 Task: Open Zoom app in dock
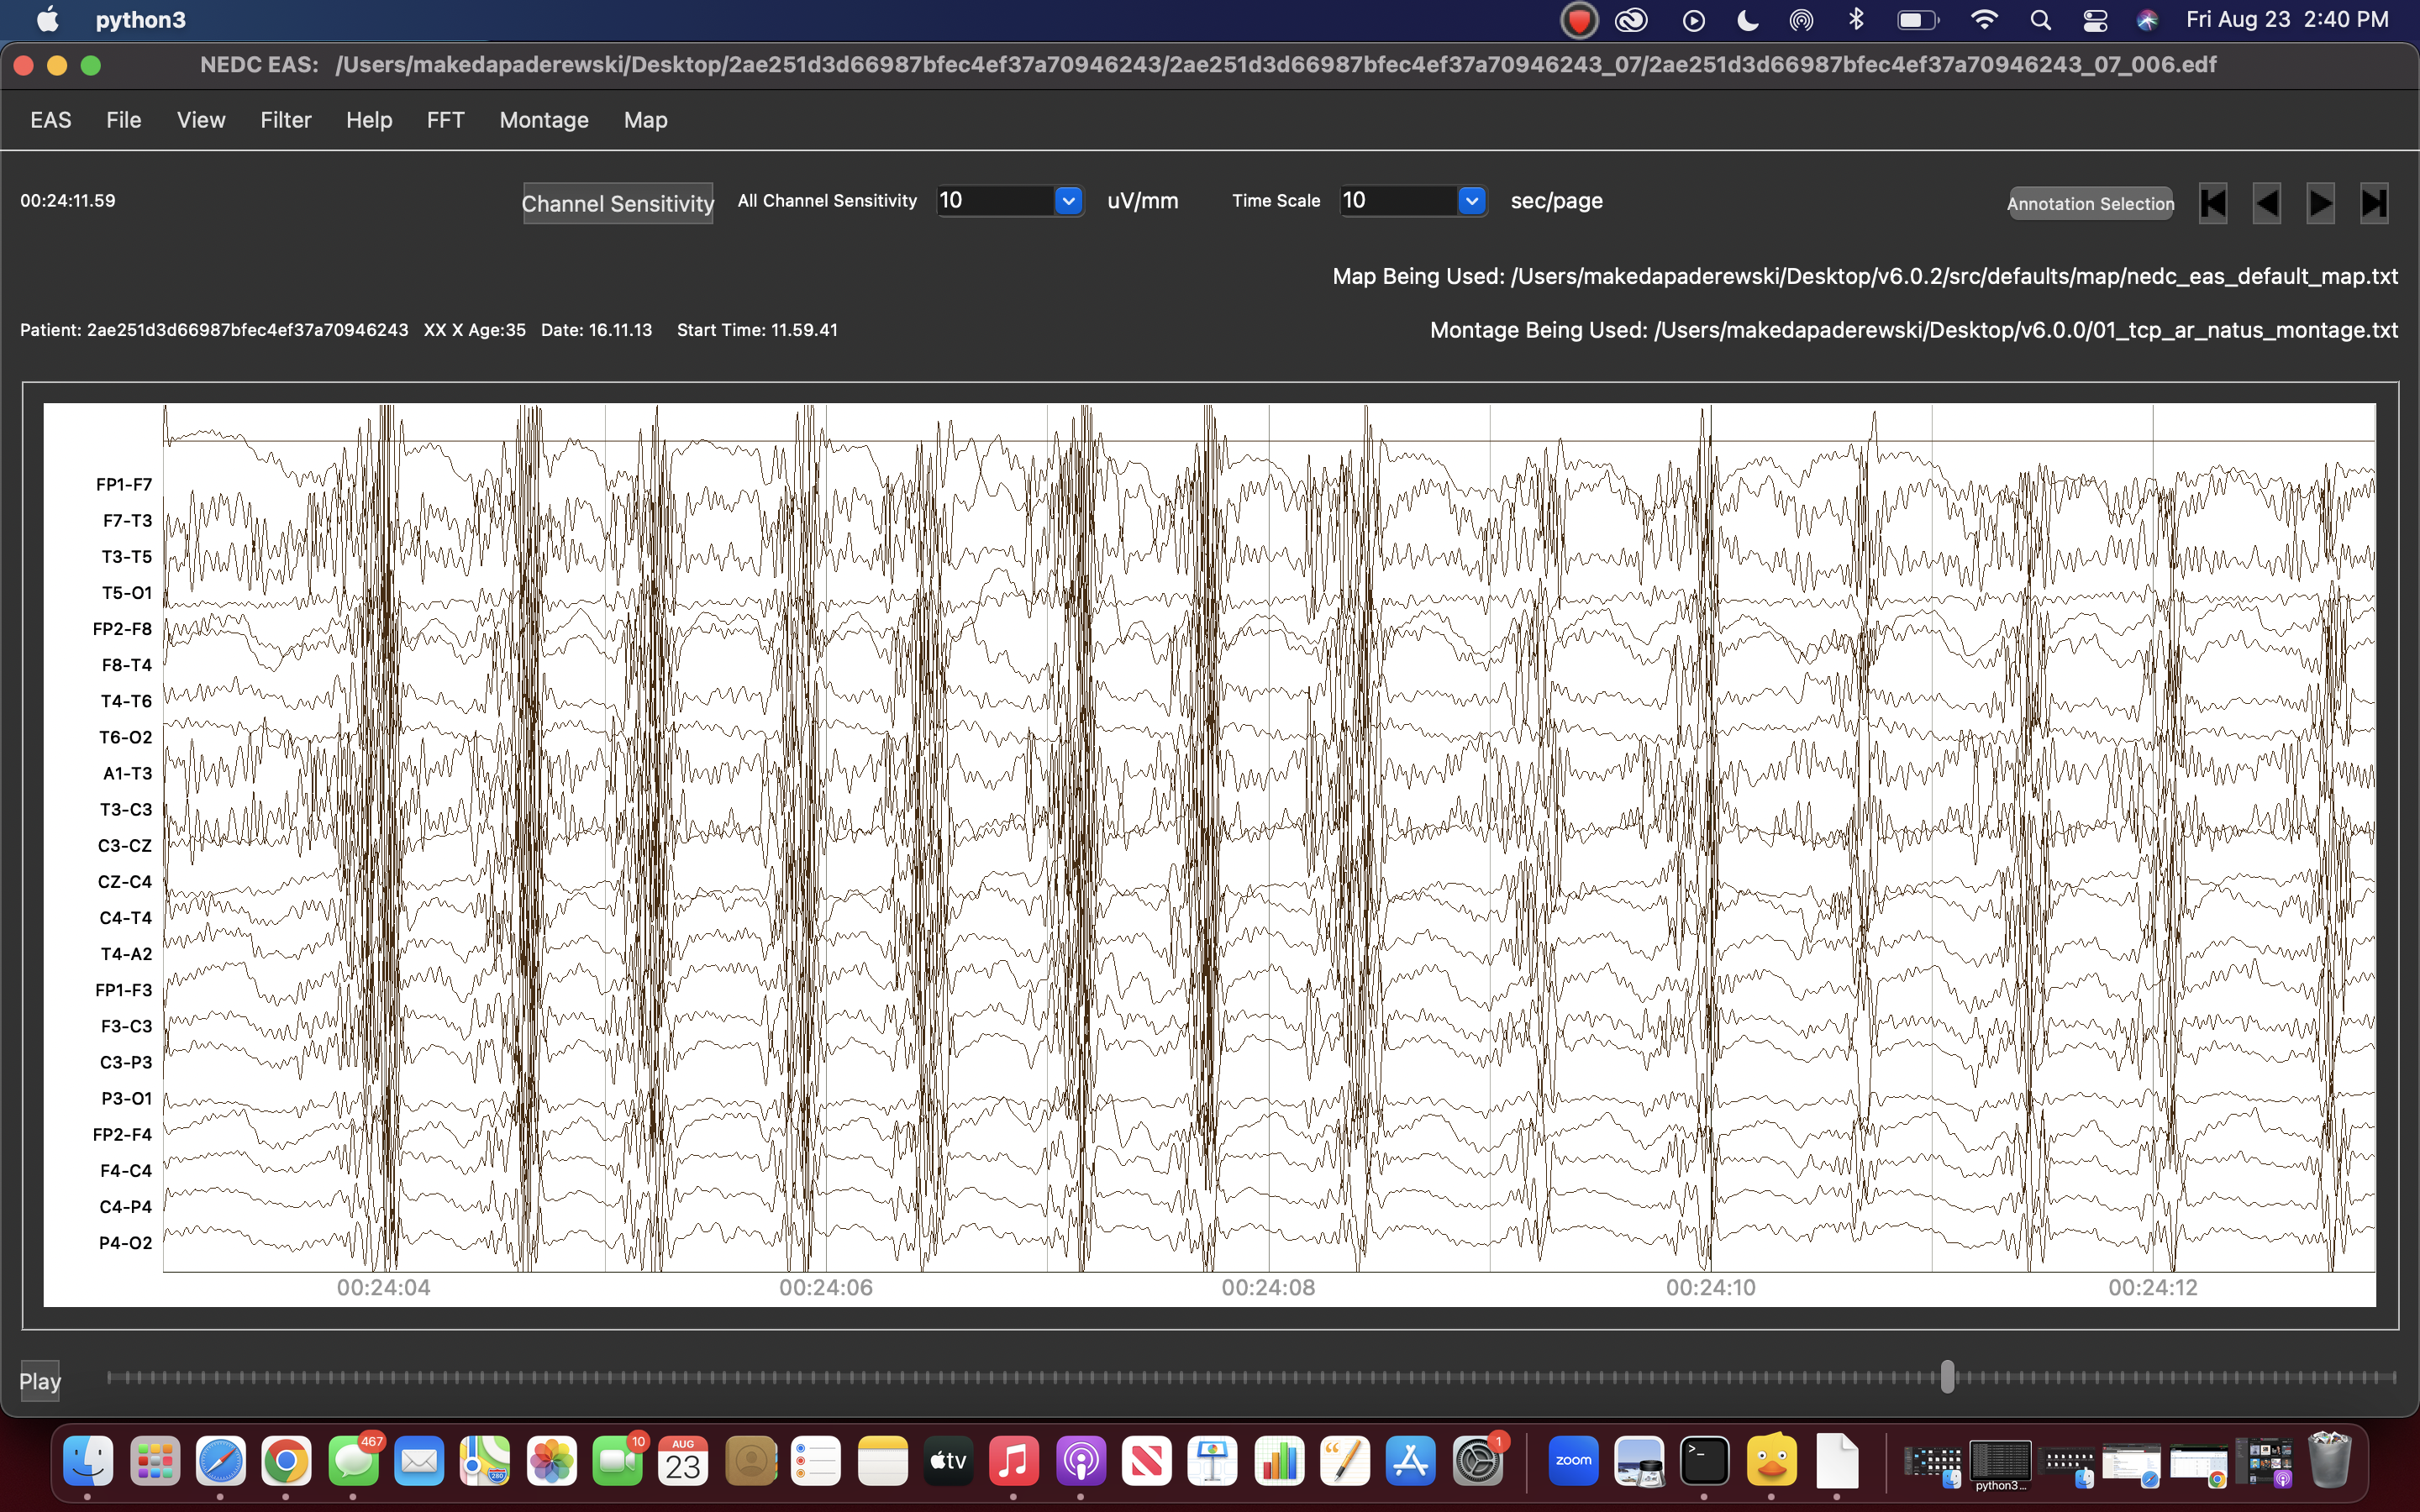[1573, 1462]
